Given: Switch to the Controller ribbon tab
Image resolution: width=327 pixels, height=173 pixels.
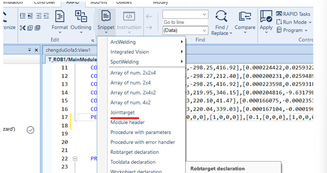Looking at the screenshot, I should tap(44, 2).
